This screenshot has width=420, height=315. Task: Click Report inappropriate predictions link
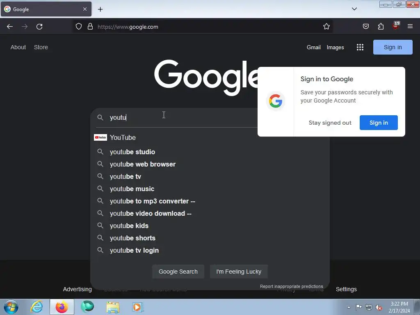[x=292, y=286]
